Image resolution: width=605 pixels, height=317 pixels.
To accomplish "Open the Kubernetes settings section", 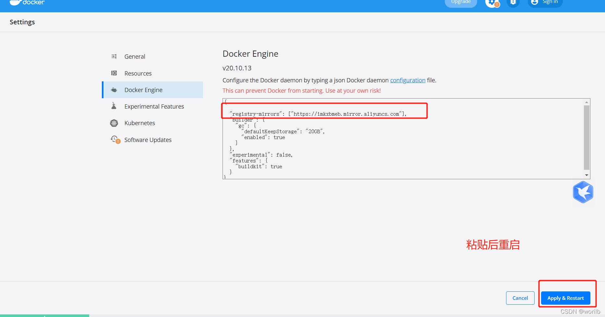I will tap(153, 123).
